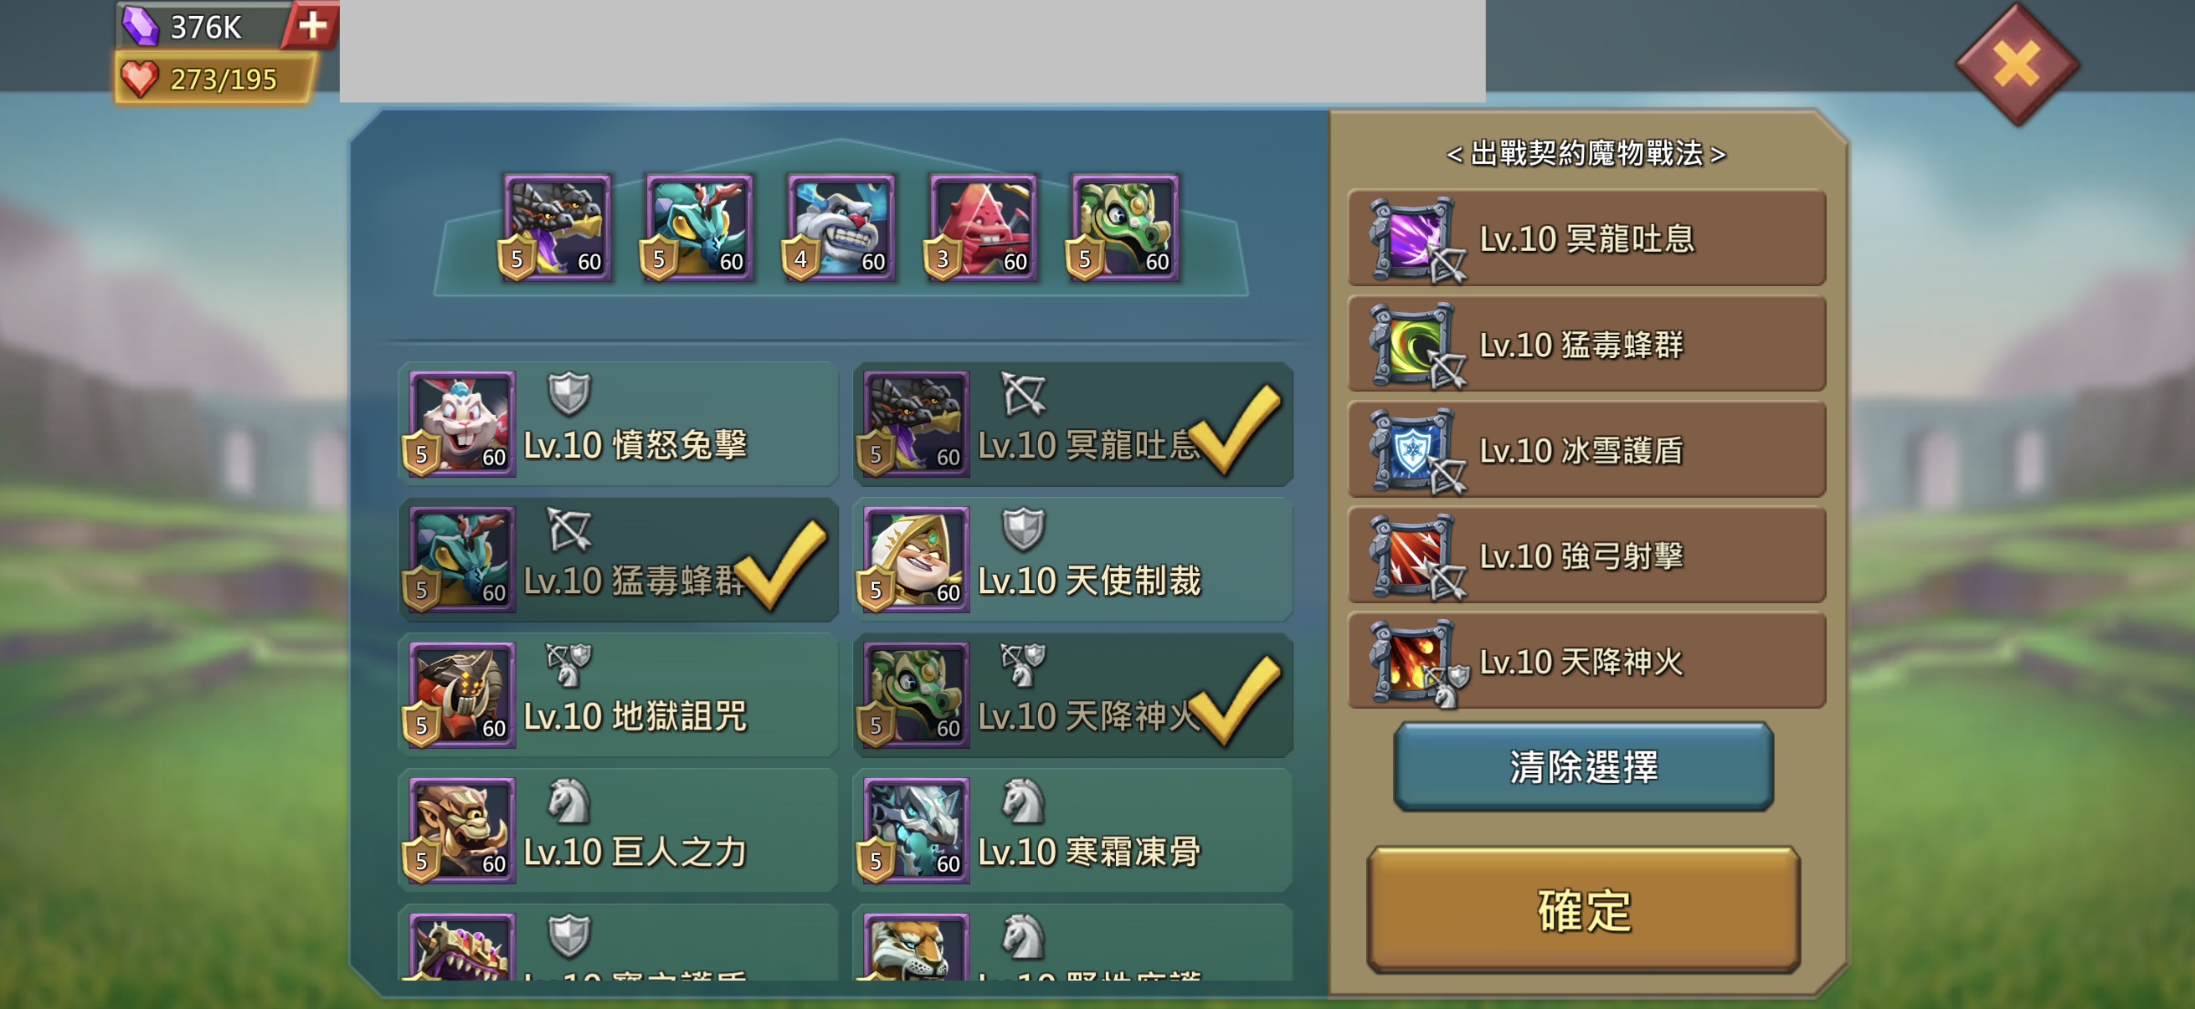This screenshot has height=1009, width=2195.
Task: Tap the 冰雪護盾 shield skill icon in the right panel
Action: pos(1413,450)
